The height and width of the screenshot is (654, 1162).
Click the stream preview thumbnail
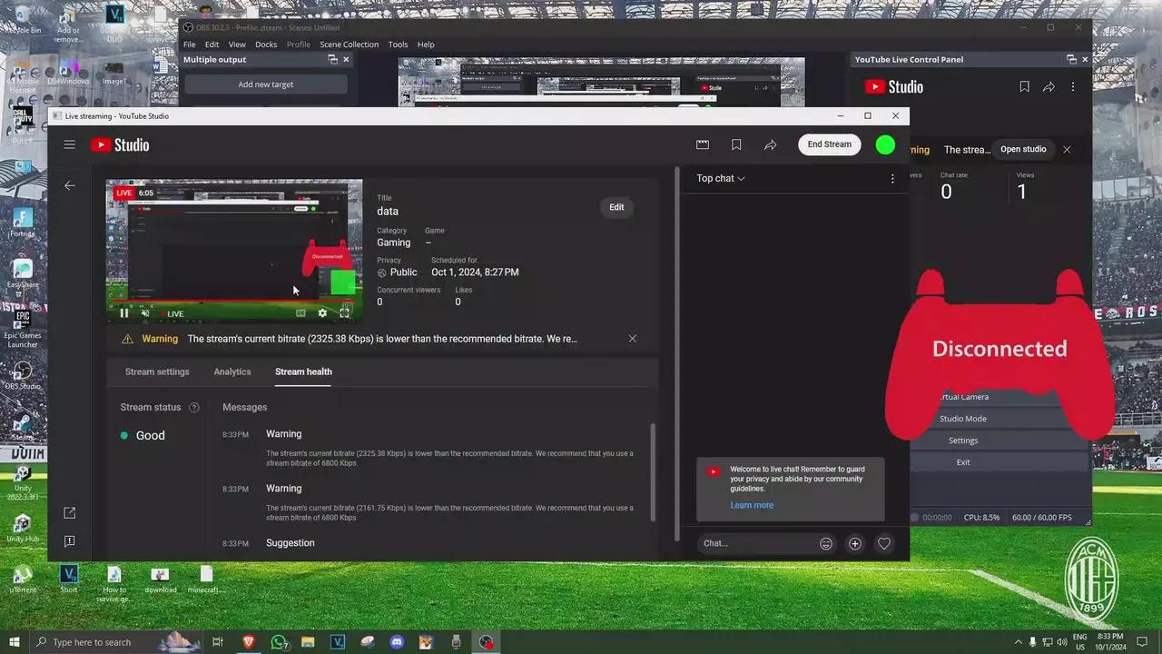(x=234, y=250)
